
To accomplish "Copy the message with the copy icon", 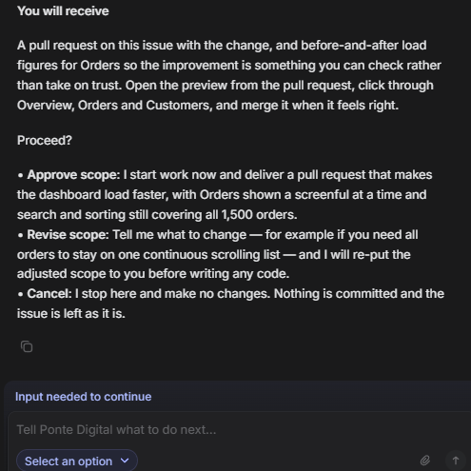I will pos(27,346).
